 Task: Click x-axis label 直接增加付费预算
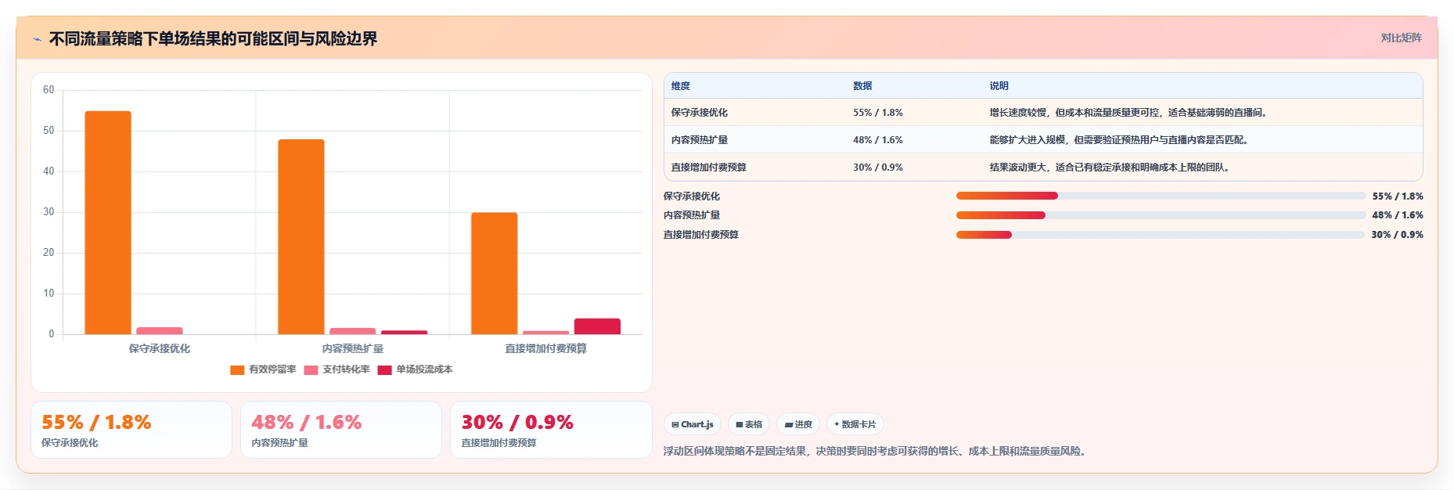click(545, 349)
